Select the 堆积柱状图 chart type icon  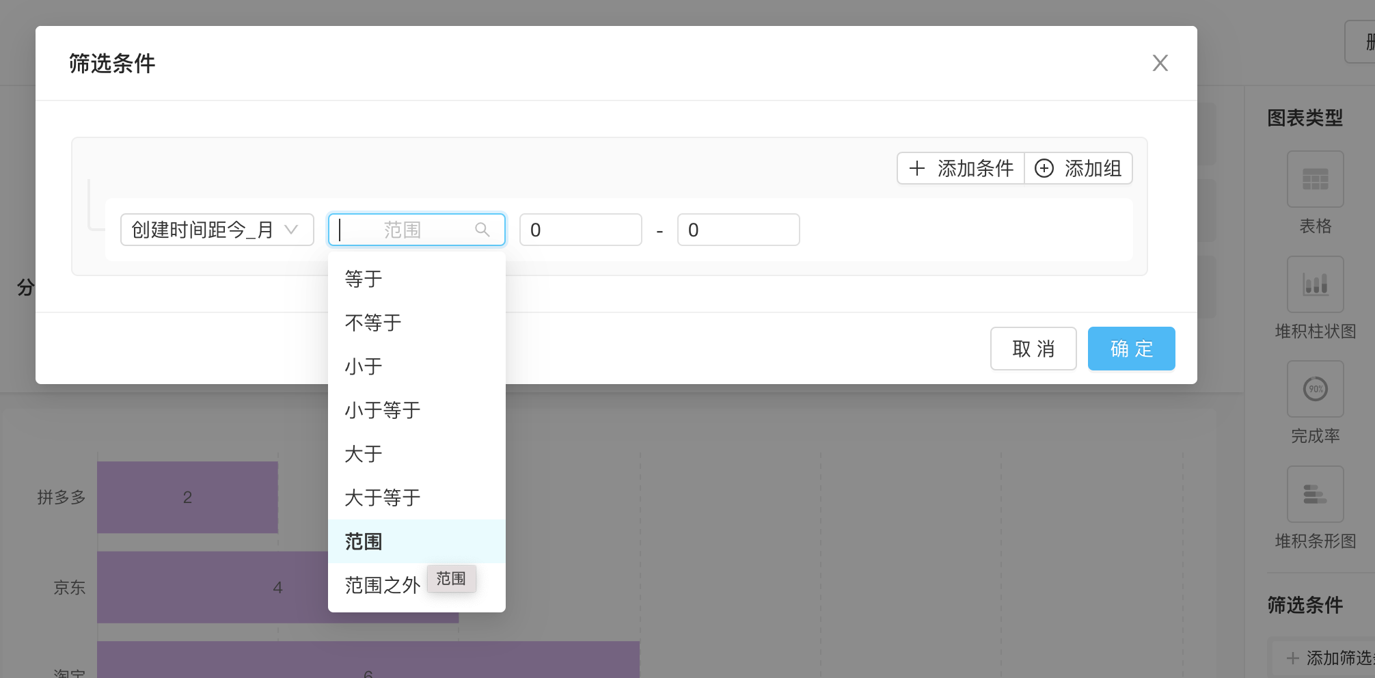1315,284
